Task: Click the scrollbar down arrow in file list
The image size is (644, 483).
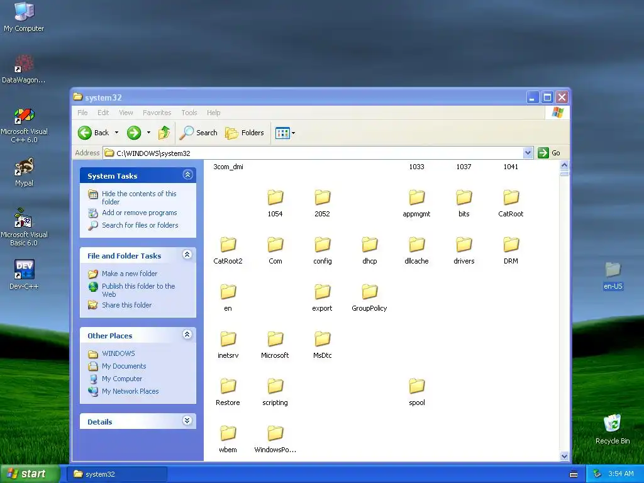Action: click(x=564, y=456)
